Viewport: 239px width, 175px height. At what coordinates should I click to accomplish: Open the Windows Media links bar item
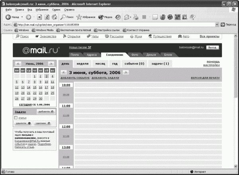(x=43, y=30)
